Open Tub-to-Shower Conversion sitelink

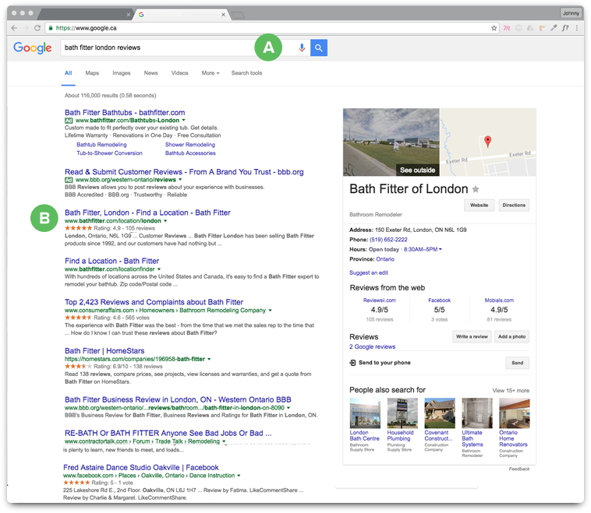point(109,153)
